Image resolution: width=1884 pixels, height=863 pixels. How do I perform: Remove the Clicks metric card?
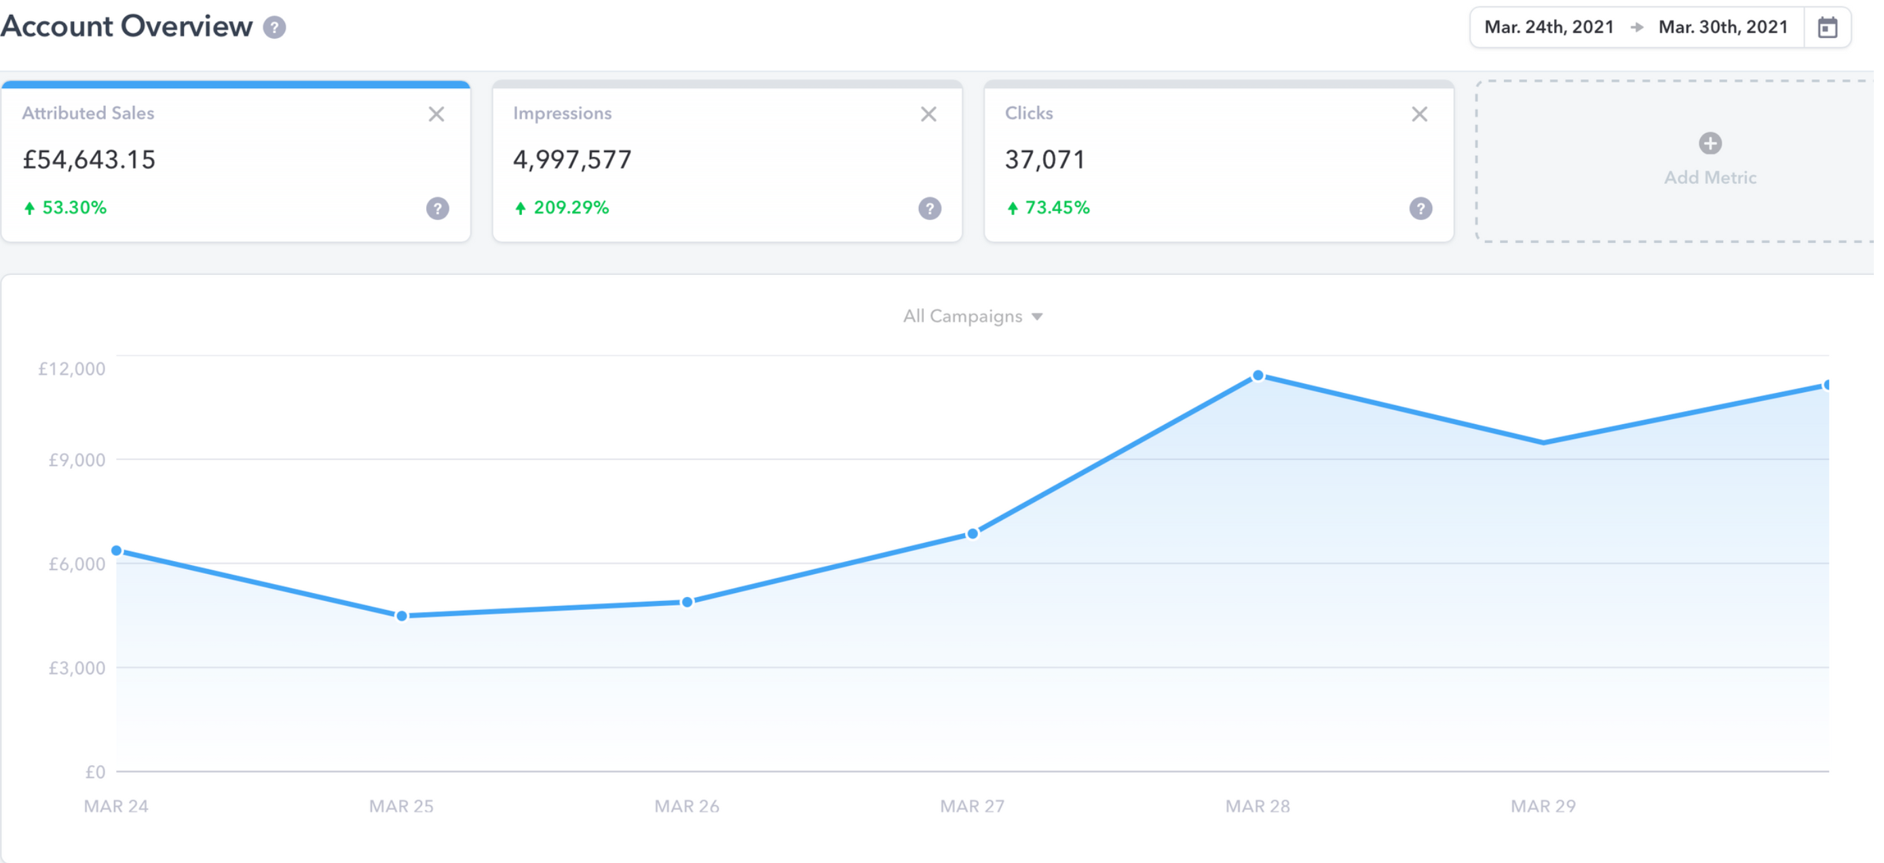[x=1419, y=114]
